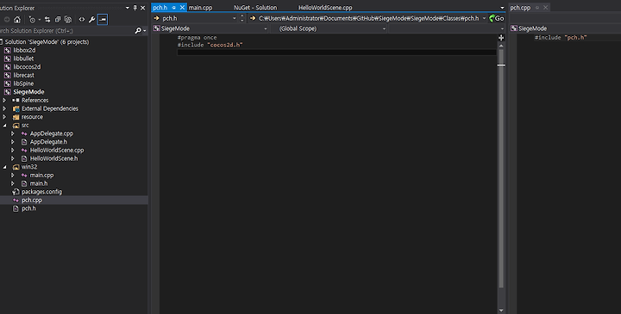Toggle the Solution Explorer auto-hide pin

tap(135, 8)
